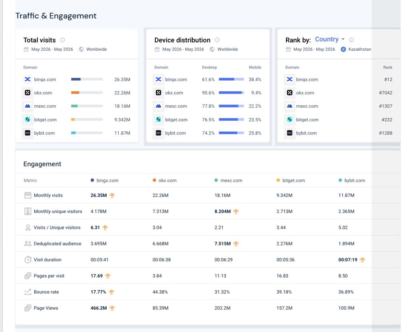Click bingx.com rank #12
Viewport: 409px width, 332px height.
(x=388, y=79)
